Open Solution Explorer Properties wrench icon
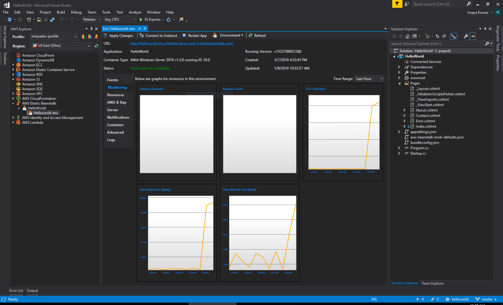The height and width of the screenshot is (305, 503). click(466, 36)
